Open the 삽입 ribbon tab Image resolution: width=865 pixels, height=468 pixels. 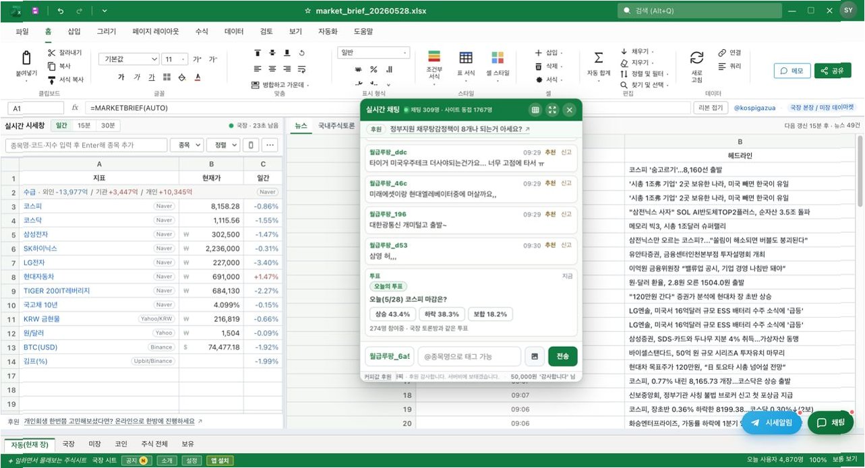tap(74, 32)
